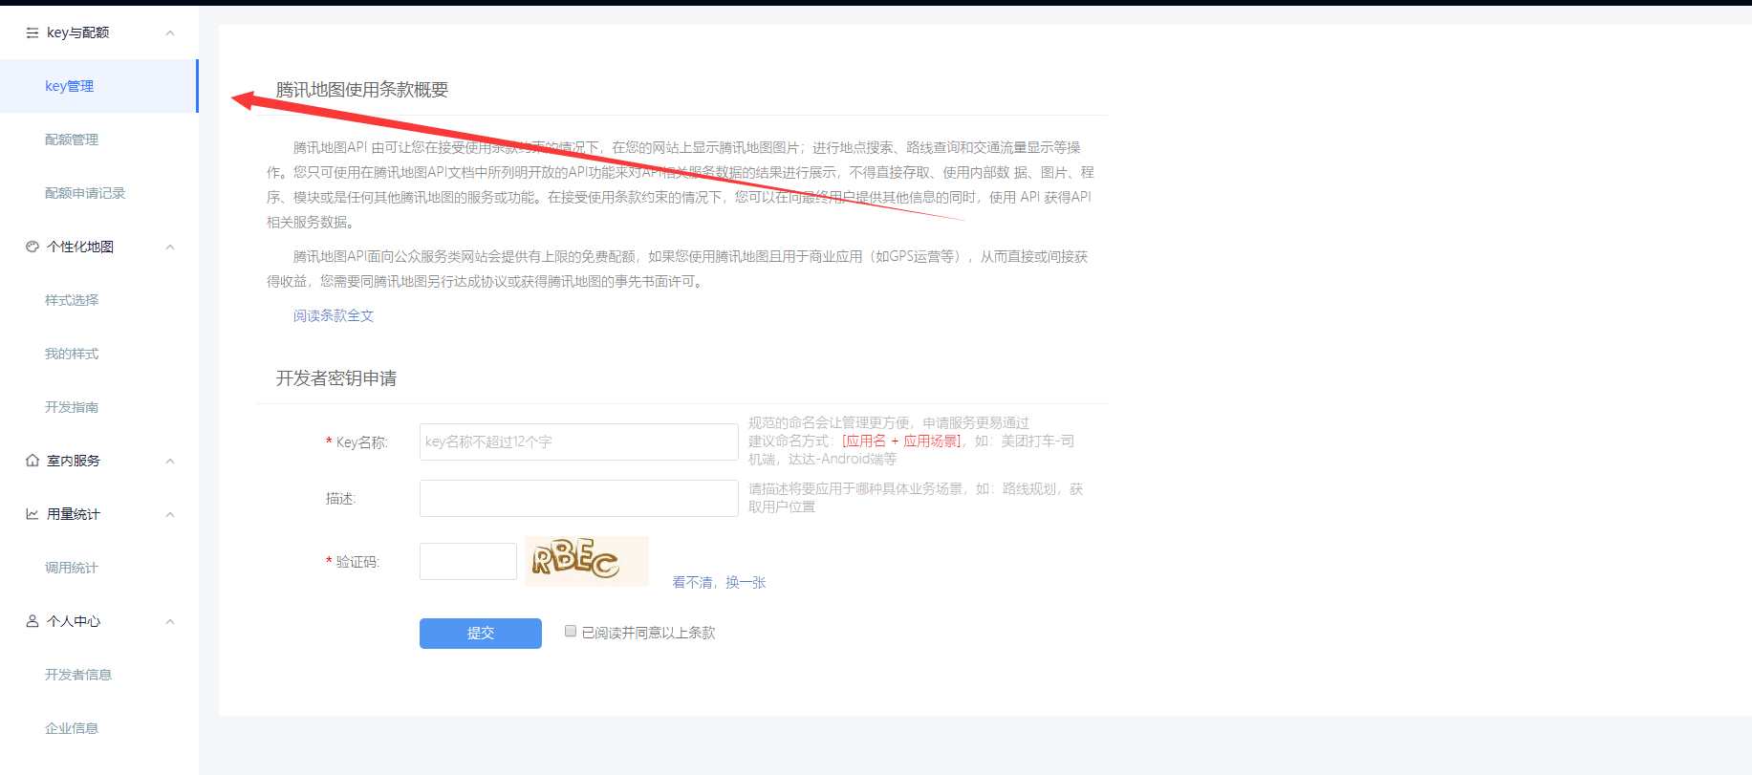Focus the 描述 input field
Viewport: 1752px width, 775px height.
pyautogui.click(x=578, y=498)
